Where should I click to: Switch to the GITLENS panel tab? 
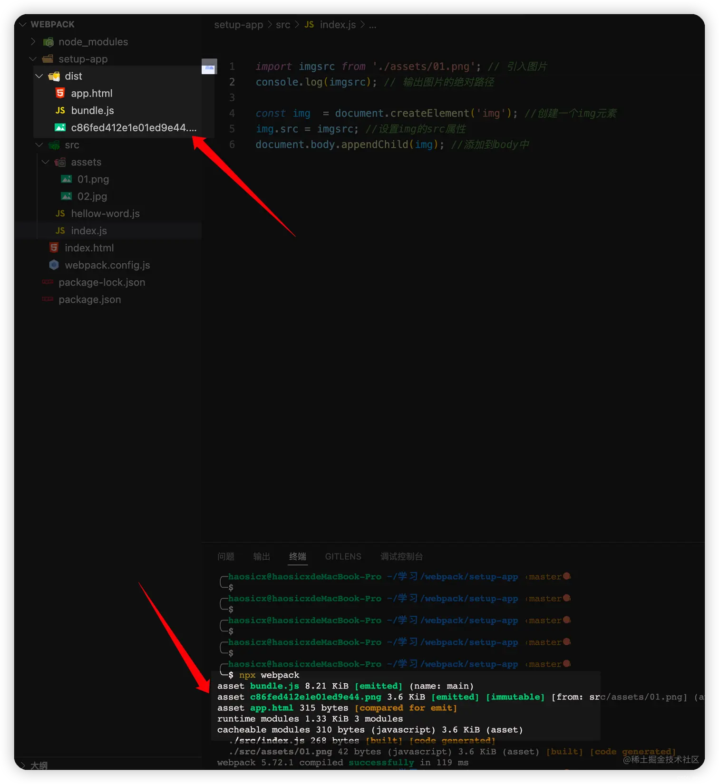click(x=343, y=556)
